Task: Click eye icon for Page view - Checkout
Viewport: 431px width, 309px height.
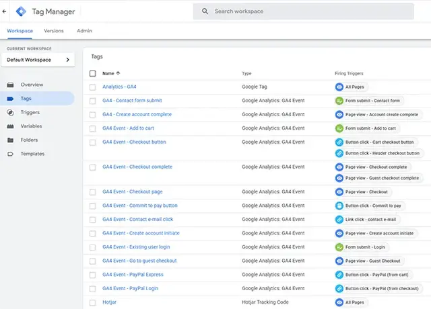Action: pos(339,191)
